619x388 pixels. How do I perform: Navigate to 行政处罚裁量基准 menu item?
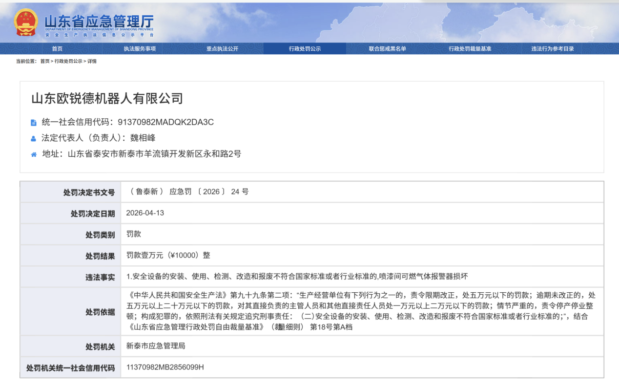pyautogui.click(x=470, y=49)
